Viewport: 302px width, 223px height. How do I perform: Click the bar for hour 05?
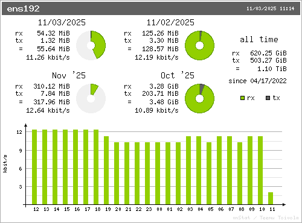coord(209,174)
